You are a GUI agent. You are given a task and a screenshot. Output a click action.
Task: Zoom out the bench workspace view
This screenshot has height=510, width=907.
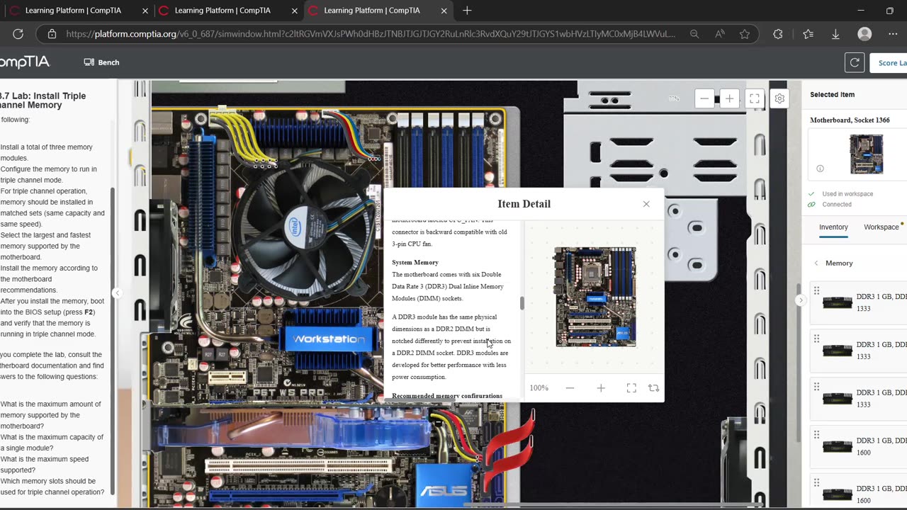coord(704,98)
